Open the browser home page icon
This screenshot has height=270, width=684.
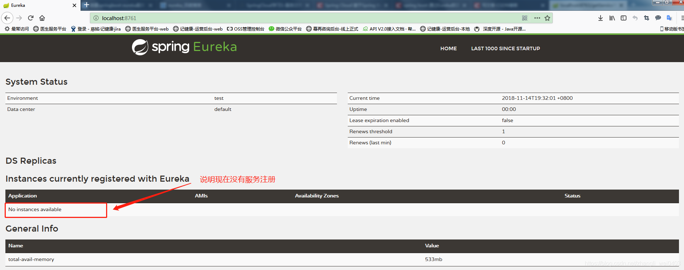tap(42, 18)
